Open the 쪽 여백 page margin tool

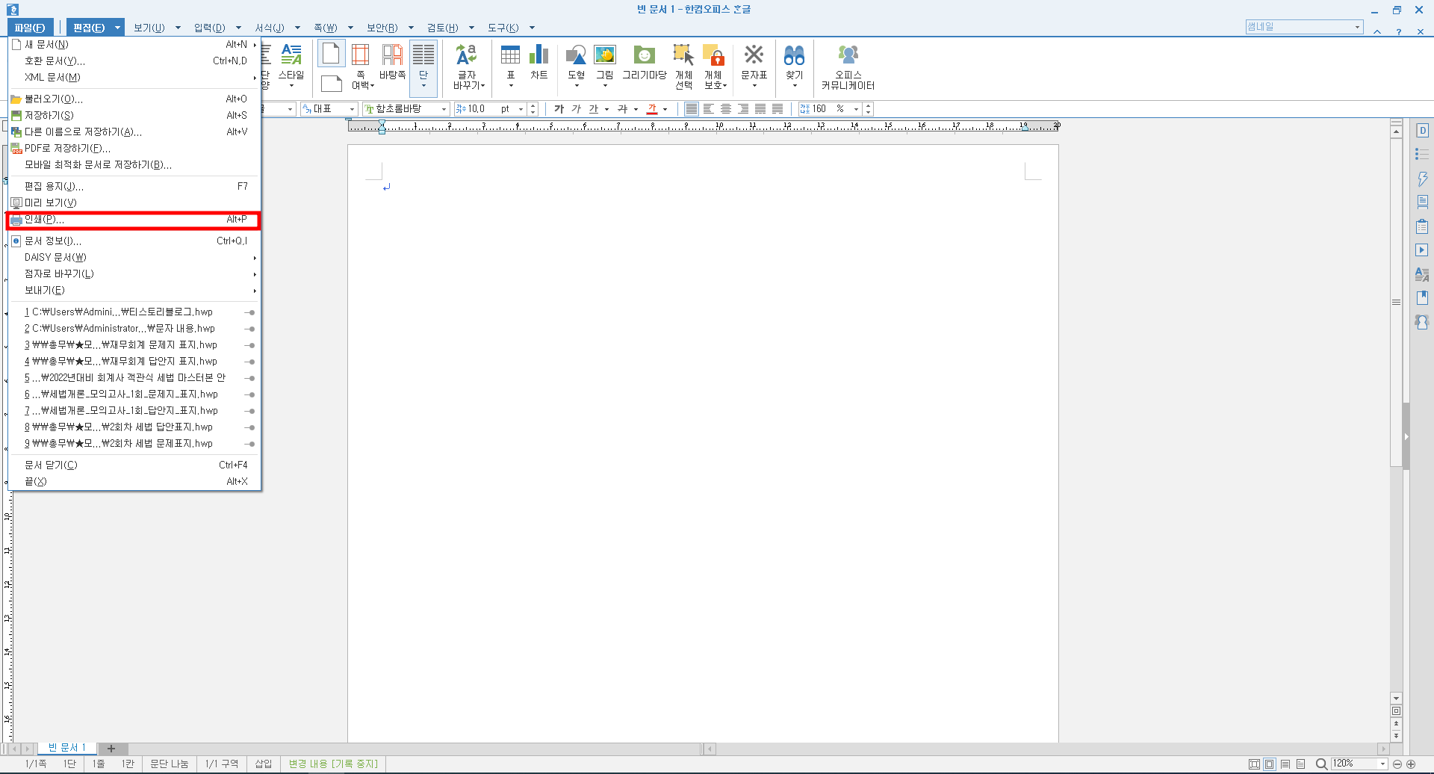[x=361, y=66]
